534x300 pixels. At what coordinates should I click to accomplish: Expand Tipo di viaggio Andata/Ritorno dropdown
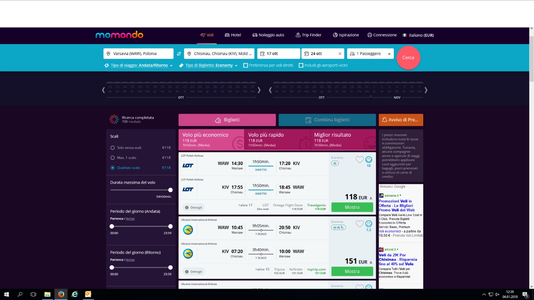point(139,65)
